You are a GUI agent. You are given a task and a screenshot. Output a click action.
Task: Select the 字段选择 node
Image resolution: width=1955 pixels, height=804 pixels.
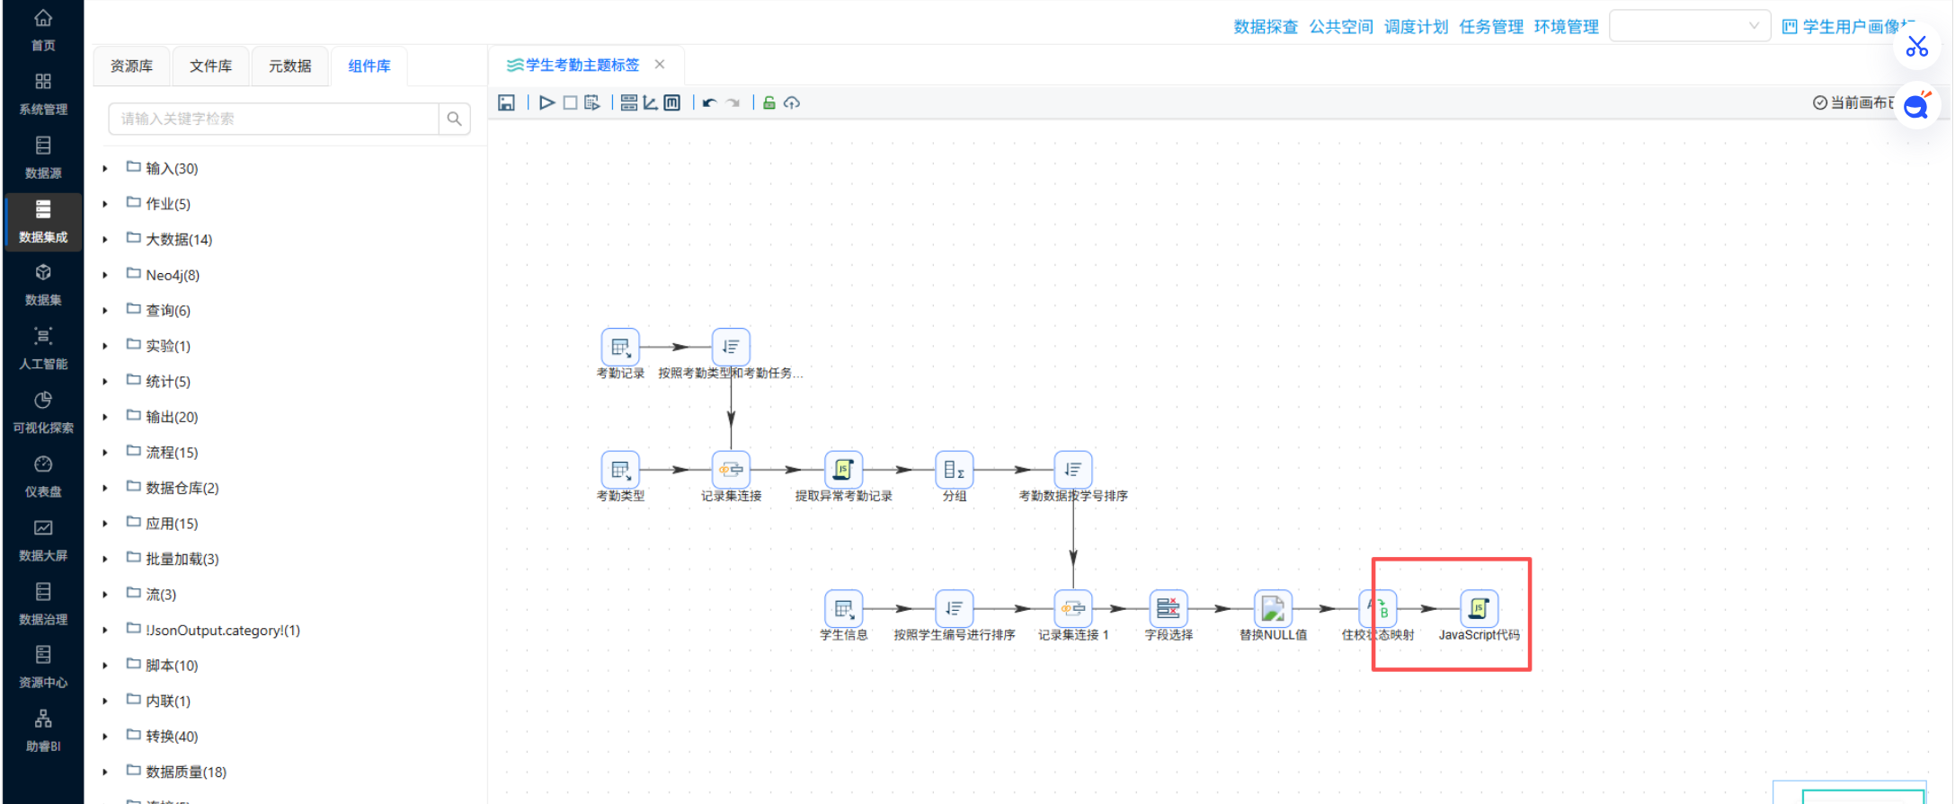point(1169,608)
